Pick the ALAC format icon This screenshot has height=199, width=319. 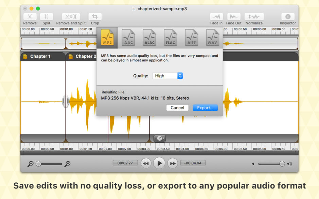(149, 38)
